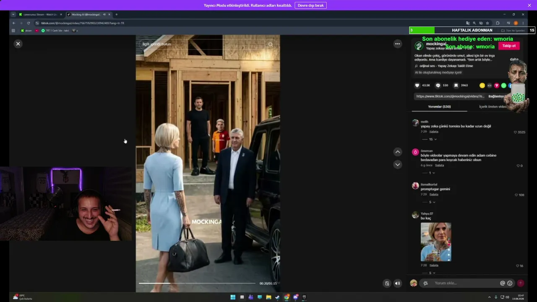Open the TRT 1 Canlı İzle bookmark

pos(55,31)
